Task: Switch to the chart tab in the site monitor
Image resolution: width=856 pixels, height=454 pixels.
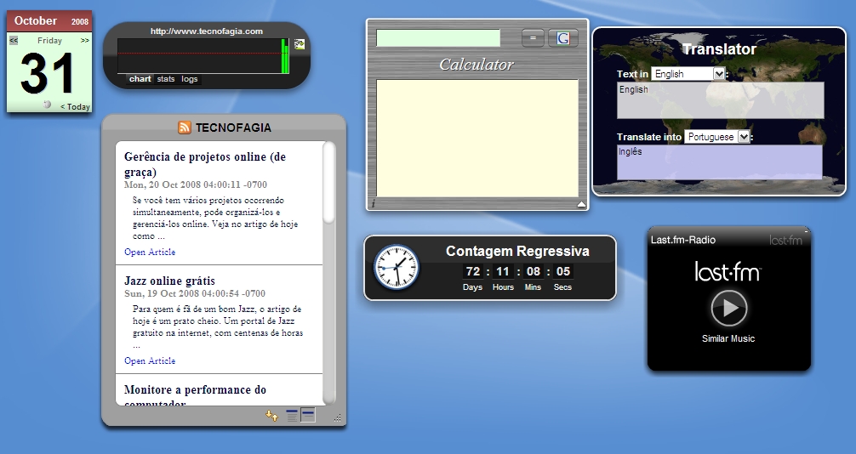Action: (140, 79)
